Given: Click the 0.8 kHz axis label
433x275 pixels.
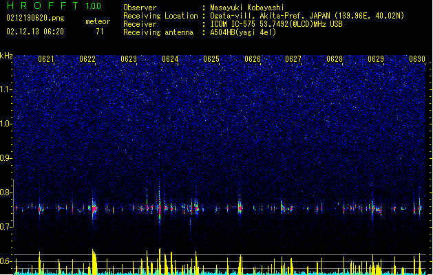Looking at the screenshot, I should 6,192.
